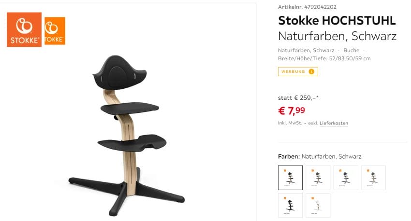Click the WERBUNG advertising badge label
Image resolution: width=411 pixels, height=221 pixels.
point(294,71)
